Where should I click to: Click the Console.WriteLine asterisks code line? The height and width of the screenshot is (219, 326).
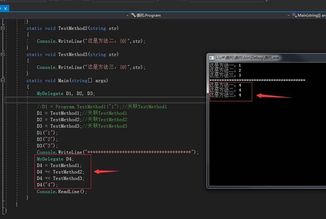click(118, 152)
